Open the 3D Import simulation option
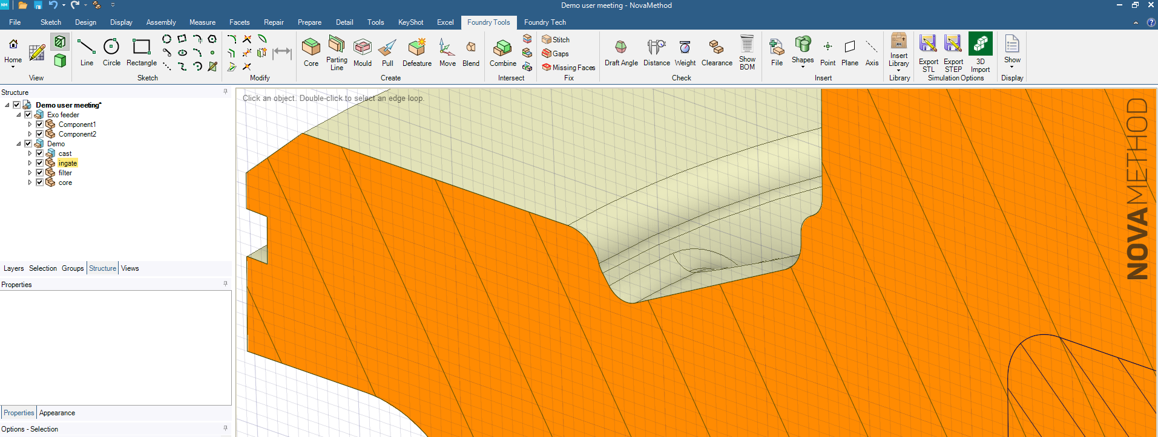Image resolution: width=1158 pixels, height=437 pixels. click(x=980, y=52)
